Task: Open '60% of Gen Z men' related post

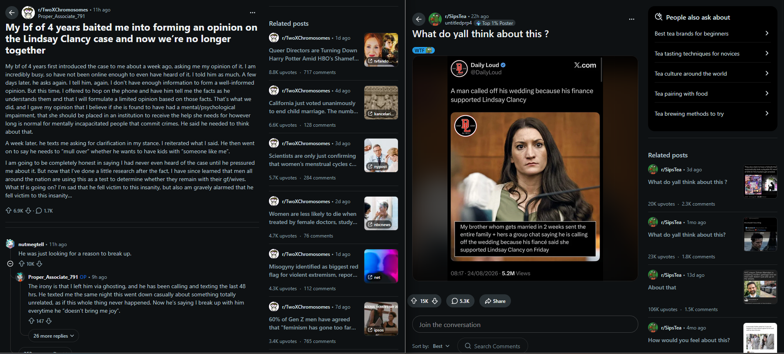Action: click(312, 323)
